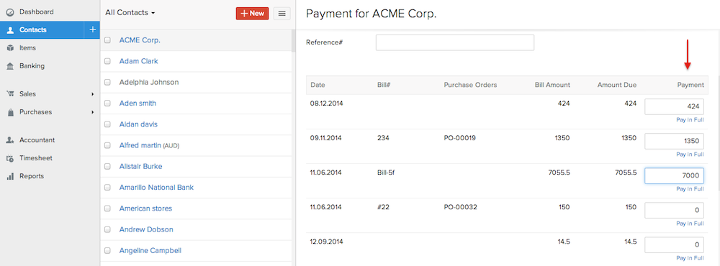This screenshot has height=266, width=720.
Task: Click the payment field for bill #22
Action: [674, 211]
